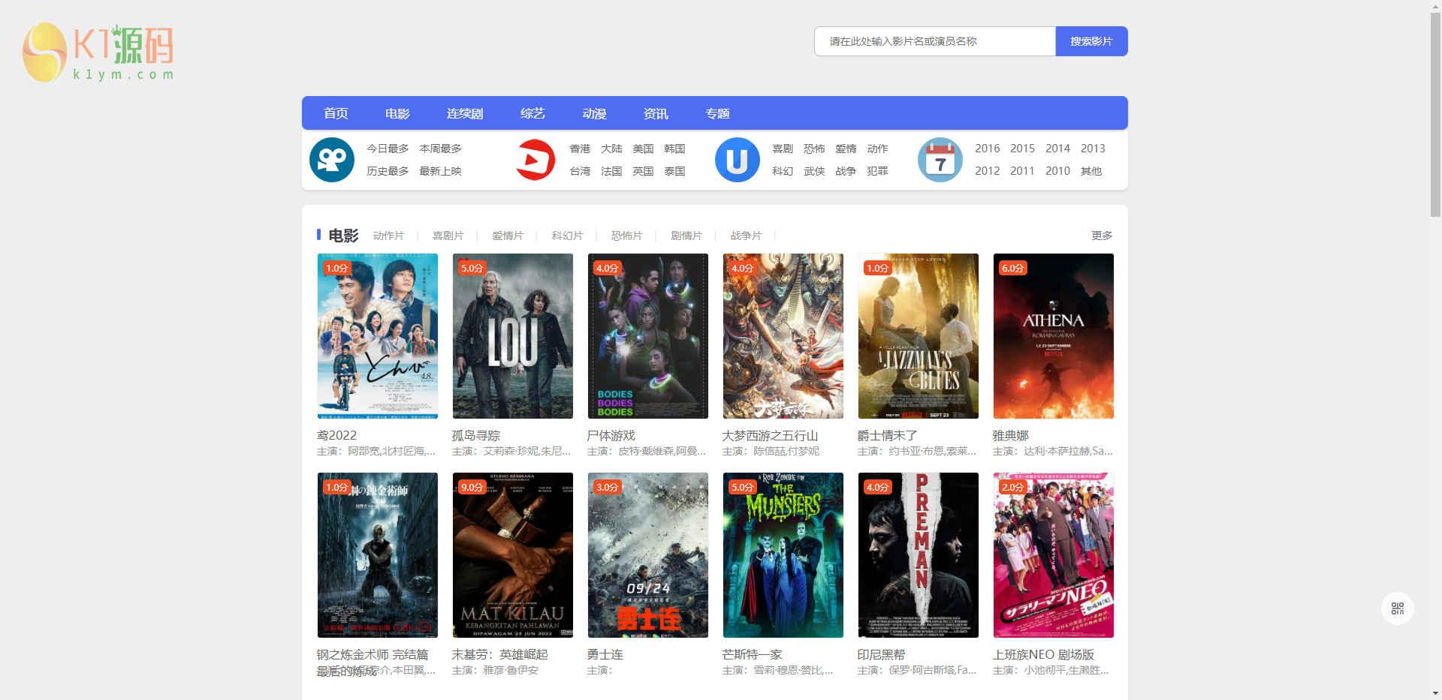Choose 今日最多 ranking link
Viewport: 1442px width, 700px height.
(388, 149)
